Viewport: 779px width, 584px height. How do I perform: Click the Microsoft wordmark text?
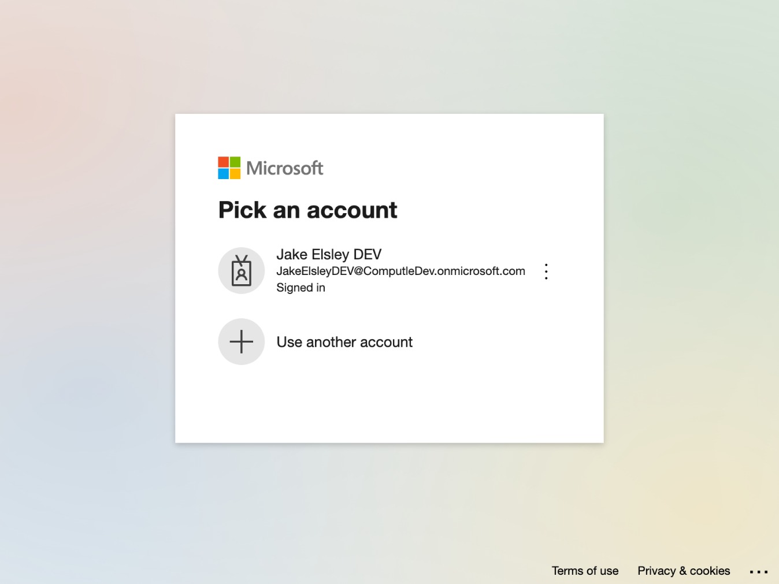click(x=284, y=168)
